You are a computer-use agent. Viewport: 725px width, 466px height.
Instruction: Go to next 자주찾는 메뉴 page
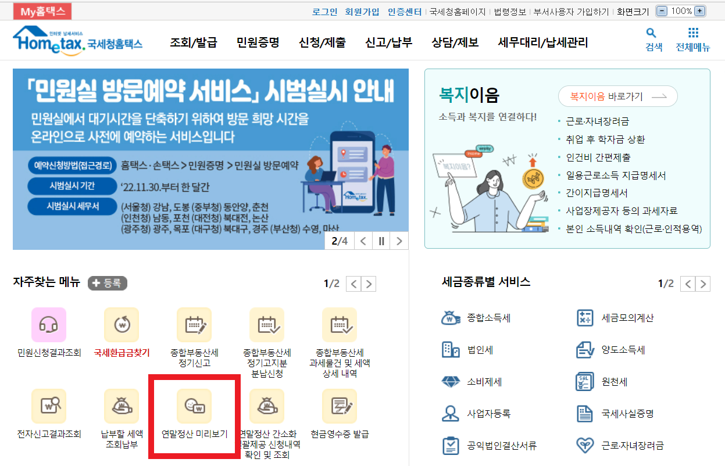(369, 284)
